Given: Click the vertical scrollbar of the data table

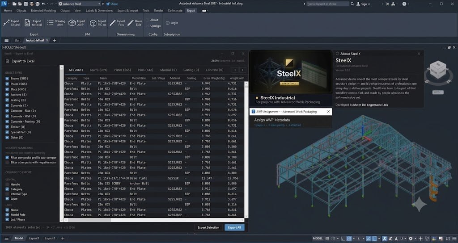Looking at the screenshot, I should 246,150.
